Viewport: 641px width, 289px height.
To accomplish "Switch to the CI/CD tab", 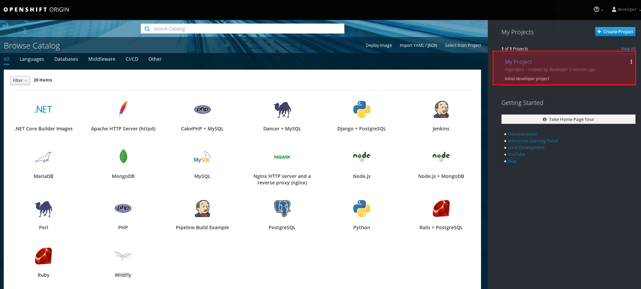I will click(132, 59).
